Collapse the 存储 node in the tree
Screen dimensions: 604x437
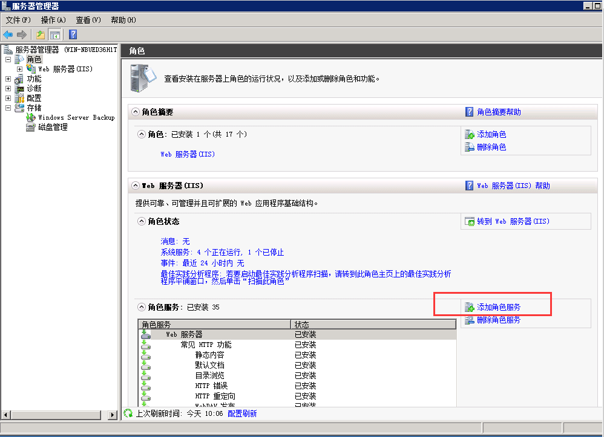pyautogui.click(x=8, y=108)
